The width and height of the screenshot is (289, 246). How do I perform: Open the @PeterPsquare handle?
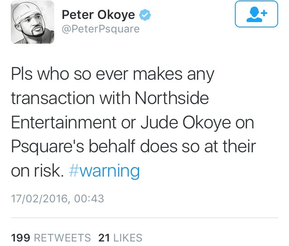click(101, 29)
